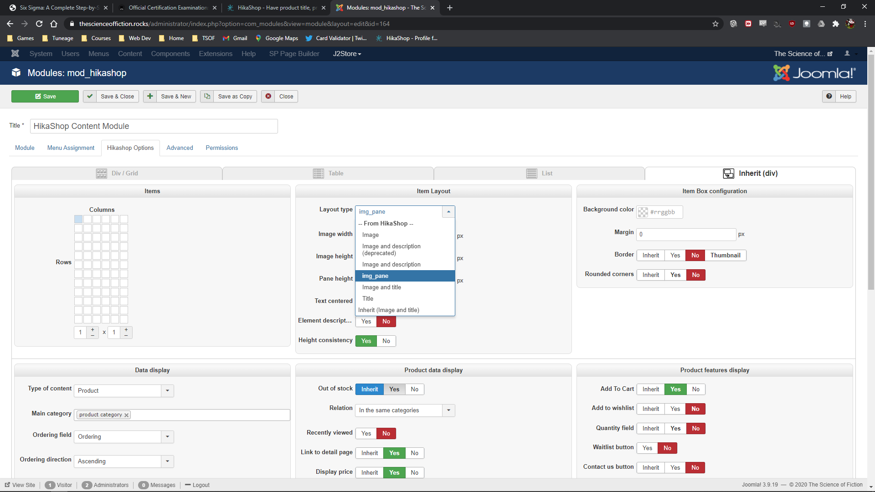Click the green plus Save & New icon

click(150, 96)
